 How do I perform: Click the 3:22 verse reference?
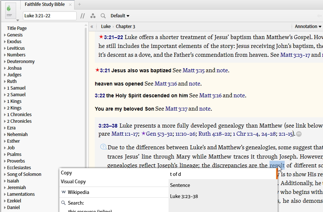(x=100, y=95)
